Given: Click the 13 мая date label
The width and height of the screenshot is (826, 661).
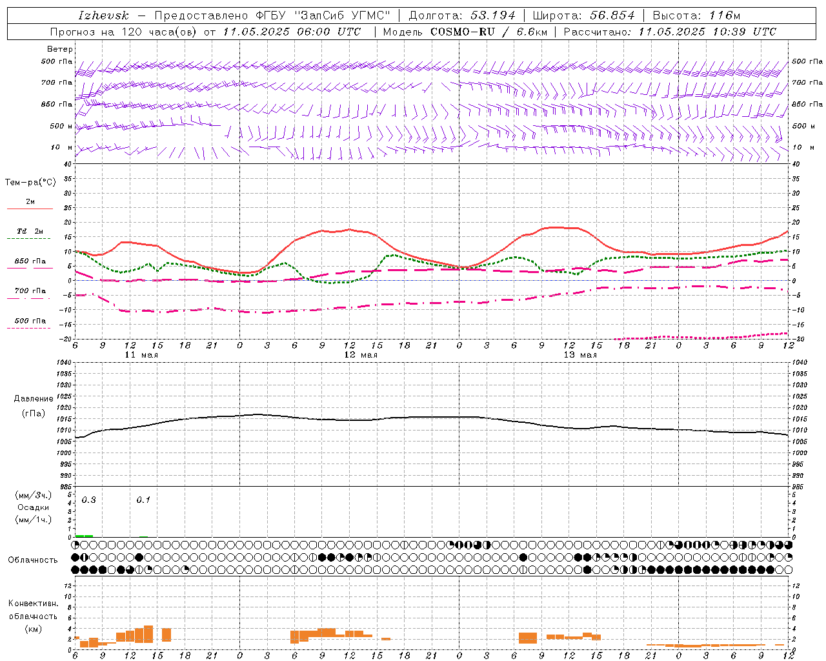Looking at the screenshot, I should click(x=580, y=355).
